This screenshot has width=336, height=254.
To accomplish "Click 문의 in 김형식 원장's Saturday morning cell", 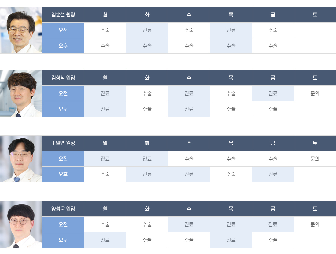I will click(315, 93).
